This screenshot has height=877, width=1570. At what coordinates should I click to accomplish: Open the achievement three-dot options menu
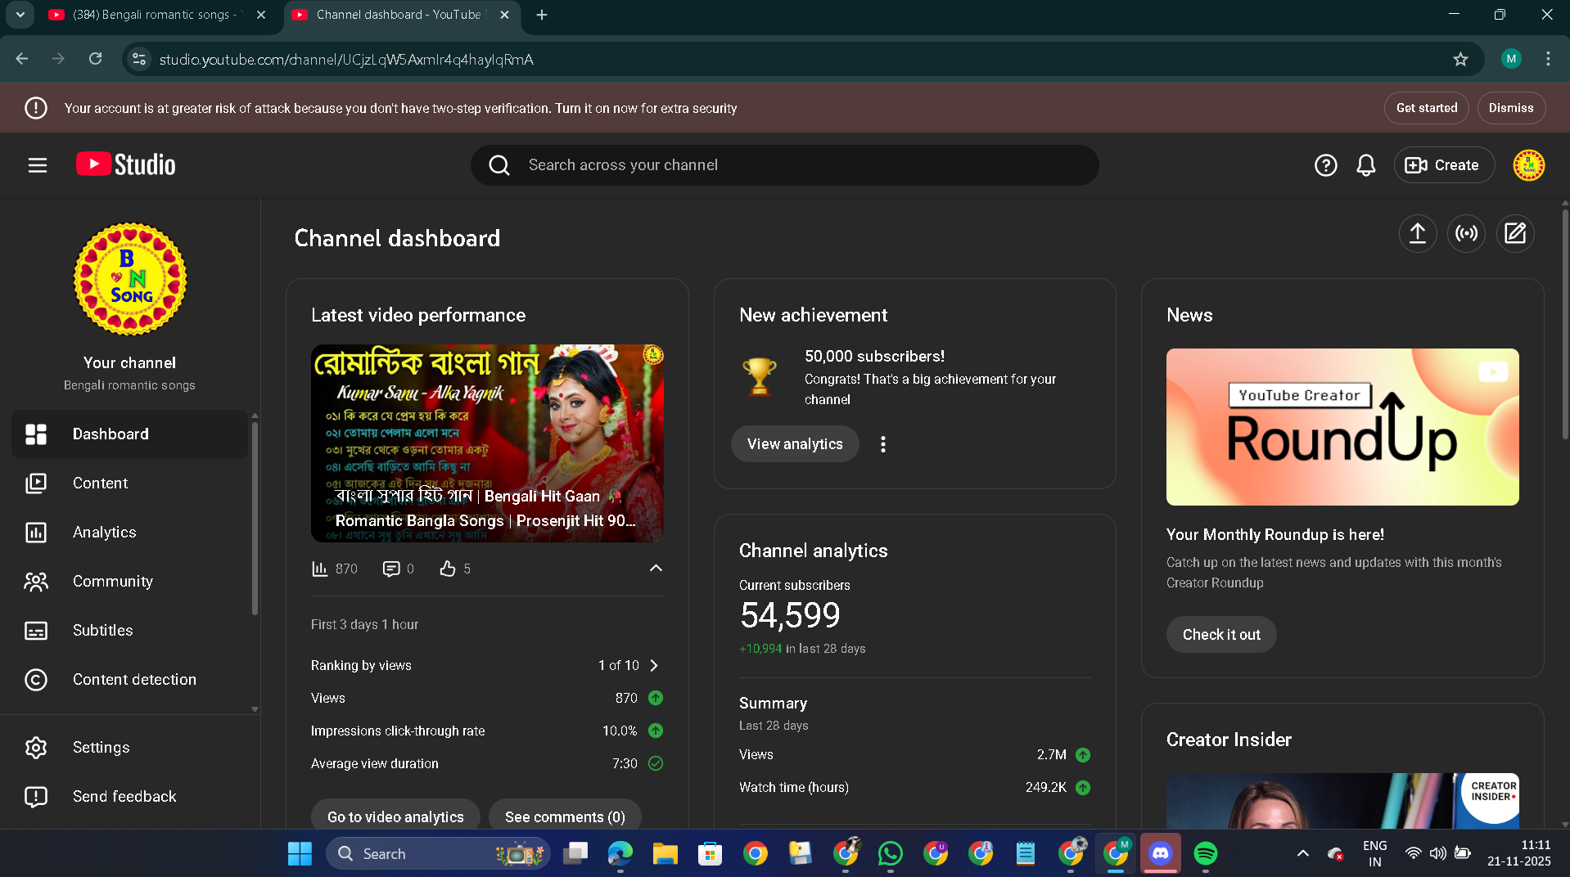click(882, 444)
